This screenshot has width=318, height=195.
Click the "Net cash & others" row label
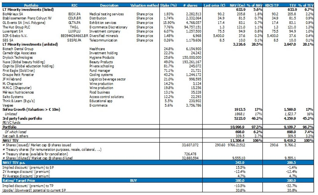click(x=15, y=136)
